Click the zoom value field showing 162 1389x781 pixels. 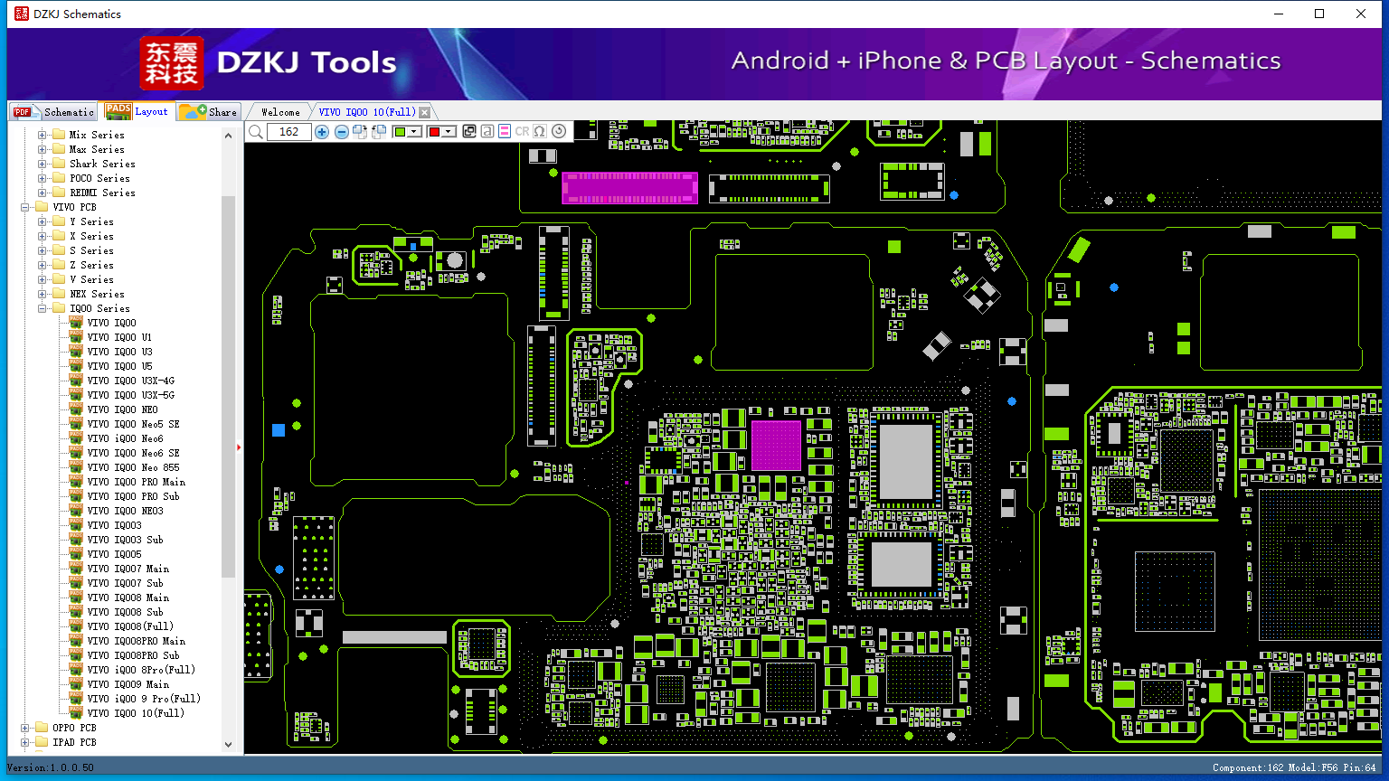click(289, 132)
